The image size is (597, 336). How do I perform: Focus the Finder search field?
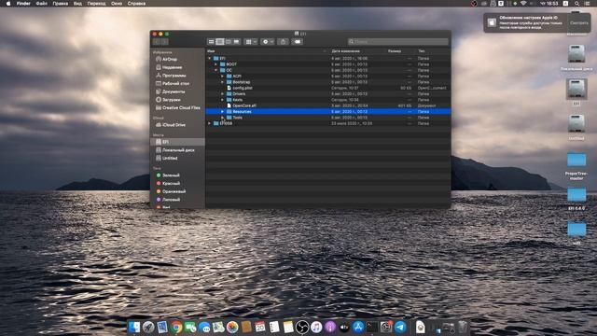coord(398,41)
